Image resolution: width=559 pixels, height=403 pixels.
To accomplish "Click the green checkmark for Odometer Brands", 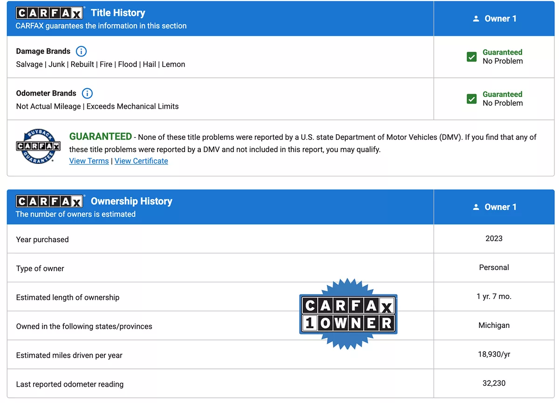I will point(471,99).
